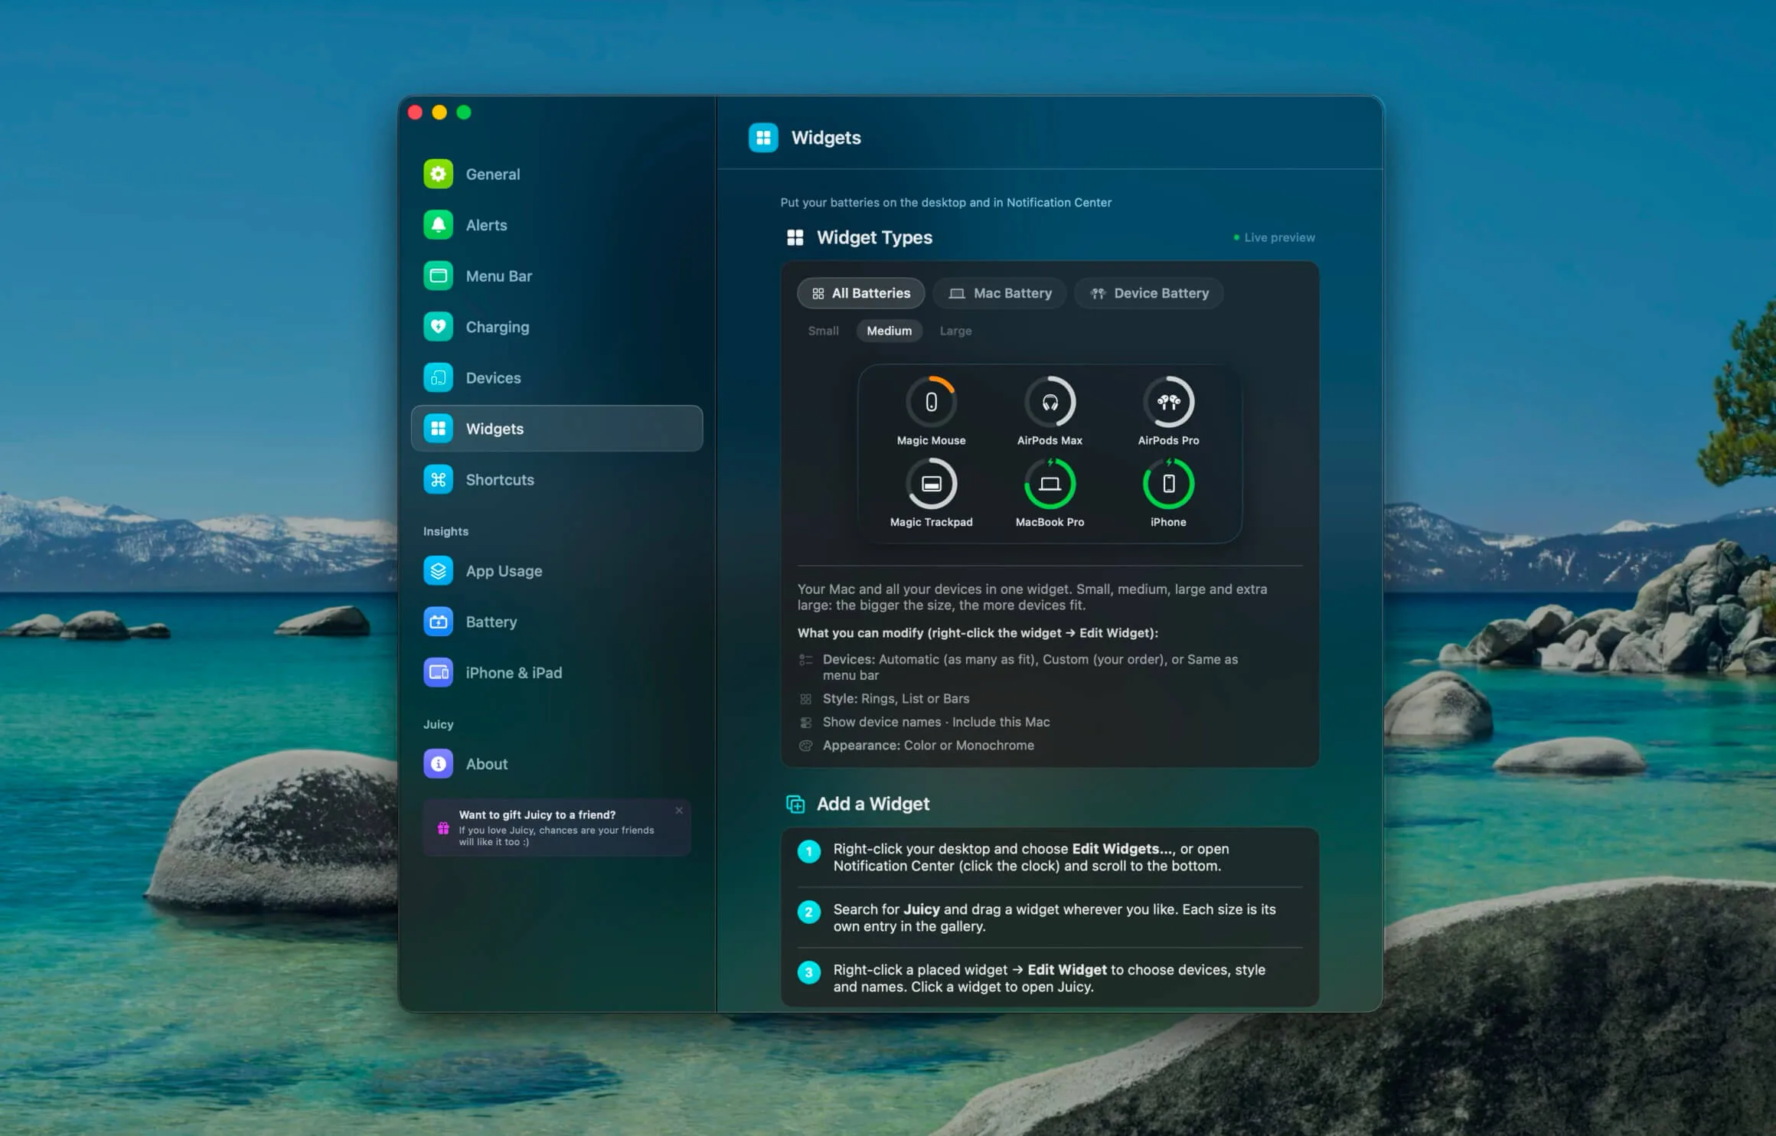Switch to the Device Battery tab
The width and height of the screenshot is (1776, 1136).
coord(1149,293)
